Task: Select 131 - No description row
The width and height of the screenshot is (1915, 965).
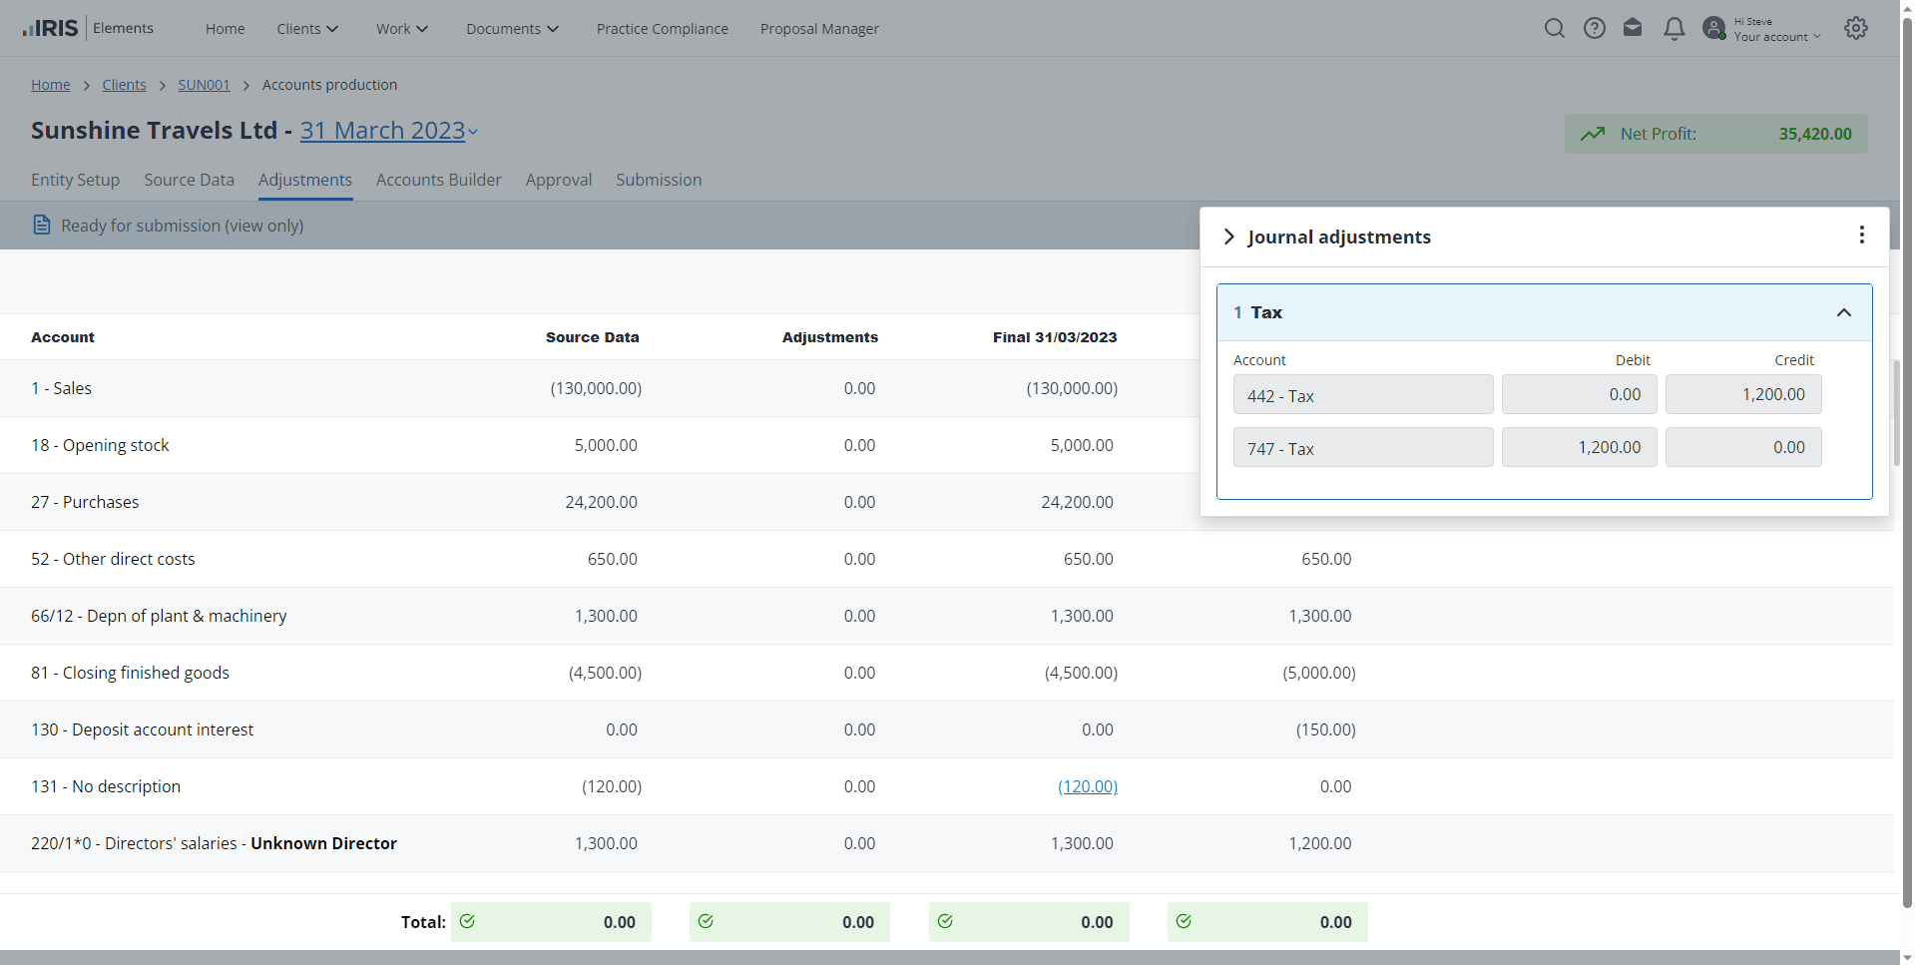Action: pyautogui.click(x=946, y=786)
